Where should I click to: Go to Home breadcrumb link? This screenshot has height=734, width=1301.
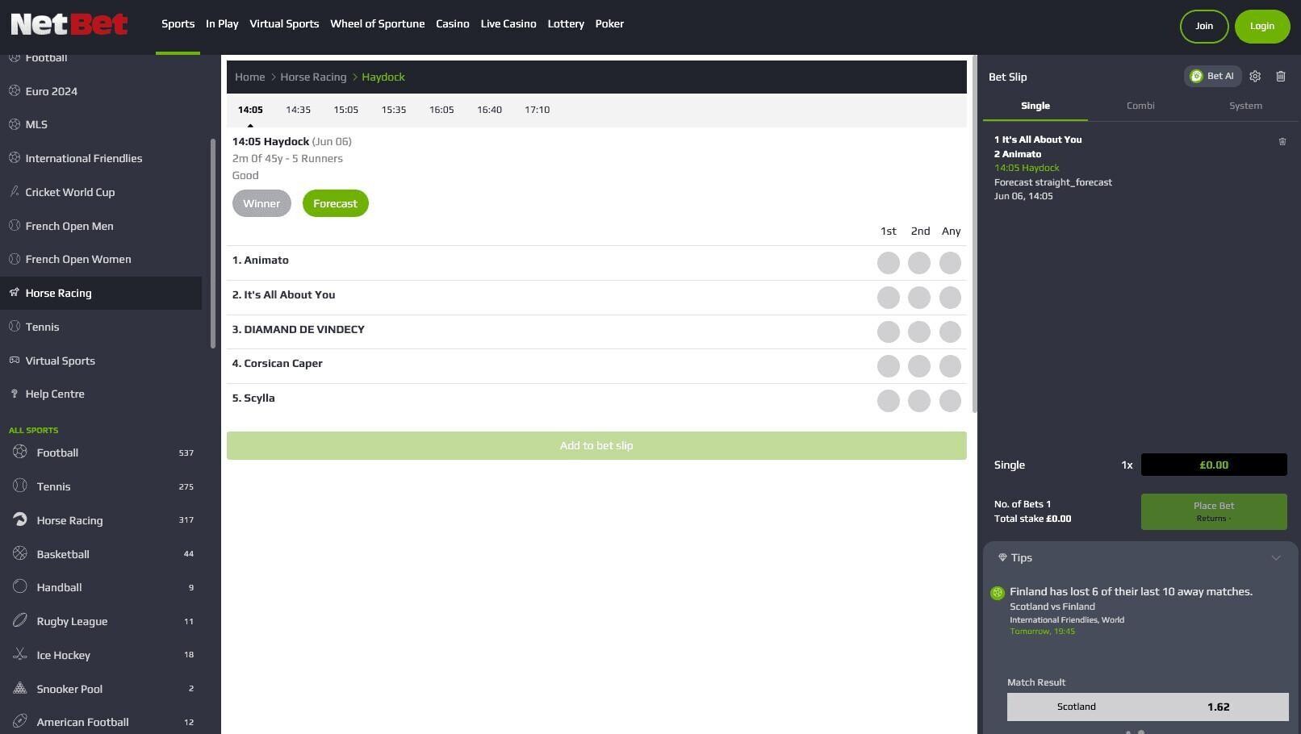pyautogui.click(x=249, y=77)
